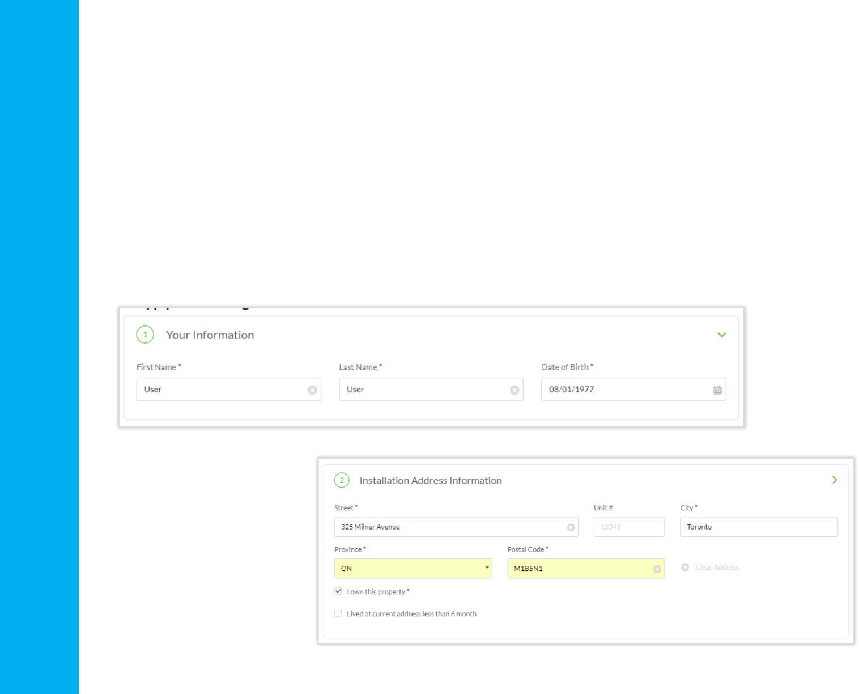Click the step 1 circle icon

(x=145, y=335)
